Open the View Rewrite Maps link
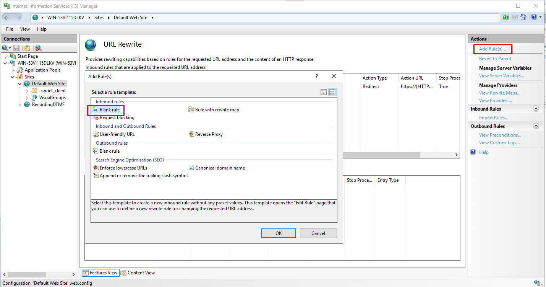546x287 pixels. 499,93
